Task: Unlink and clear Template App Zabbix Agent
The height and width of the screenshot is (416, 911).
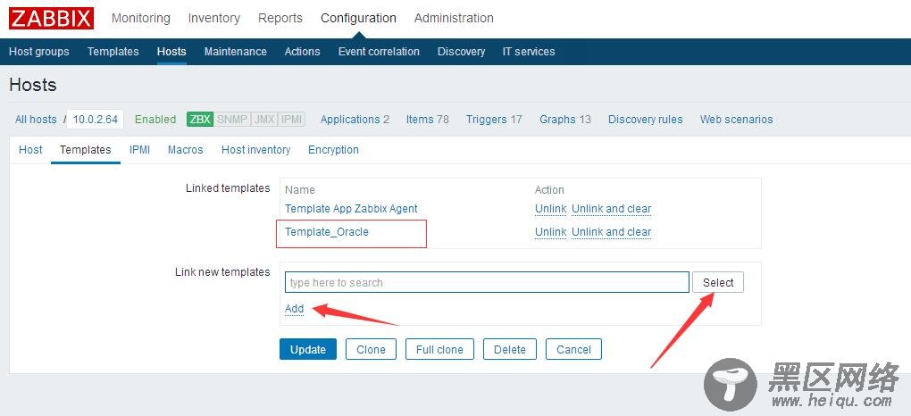Action: pos(611,209)
